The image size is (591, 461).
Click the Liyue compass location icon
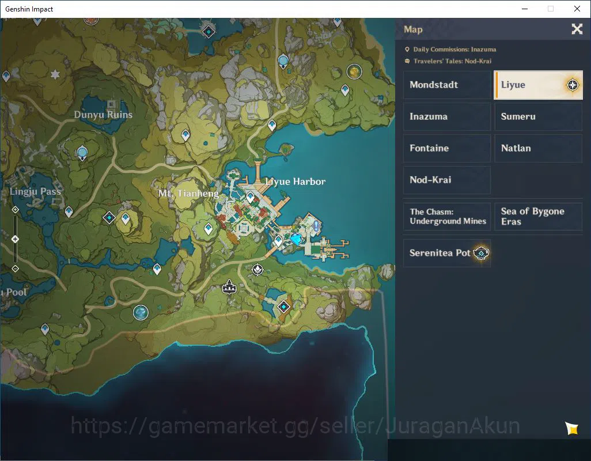[x=573, y=85]
